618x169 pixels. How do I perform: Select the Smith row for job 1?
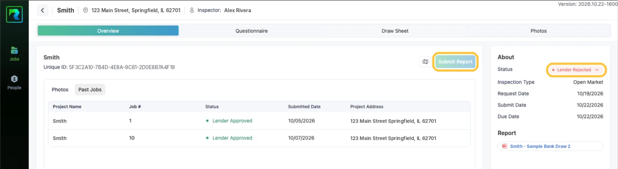pos(259,121)
